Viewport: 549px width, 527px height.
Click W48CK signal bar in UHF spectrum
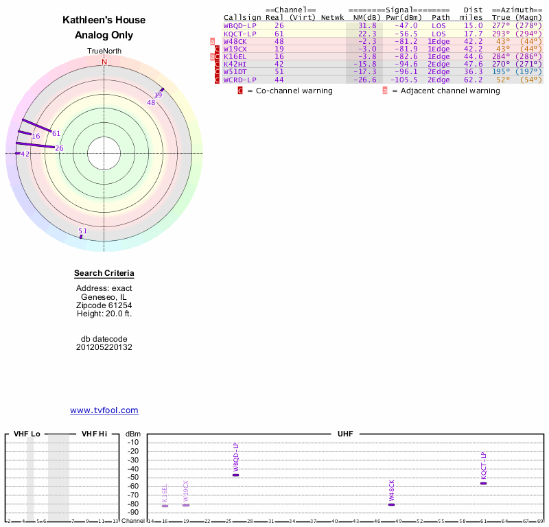pyautogui.click(x=392, y=504)
